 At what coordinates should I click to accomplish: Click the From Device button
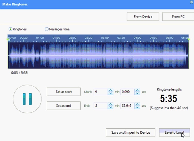tap(143, 17)
